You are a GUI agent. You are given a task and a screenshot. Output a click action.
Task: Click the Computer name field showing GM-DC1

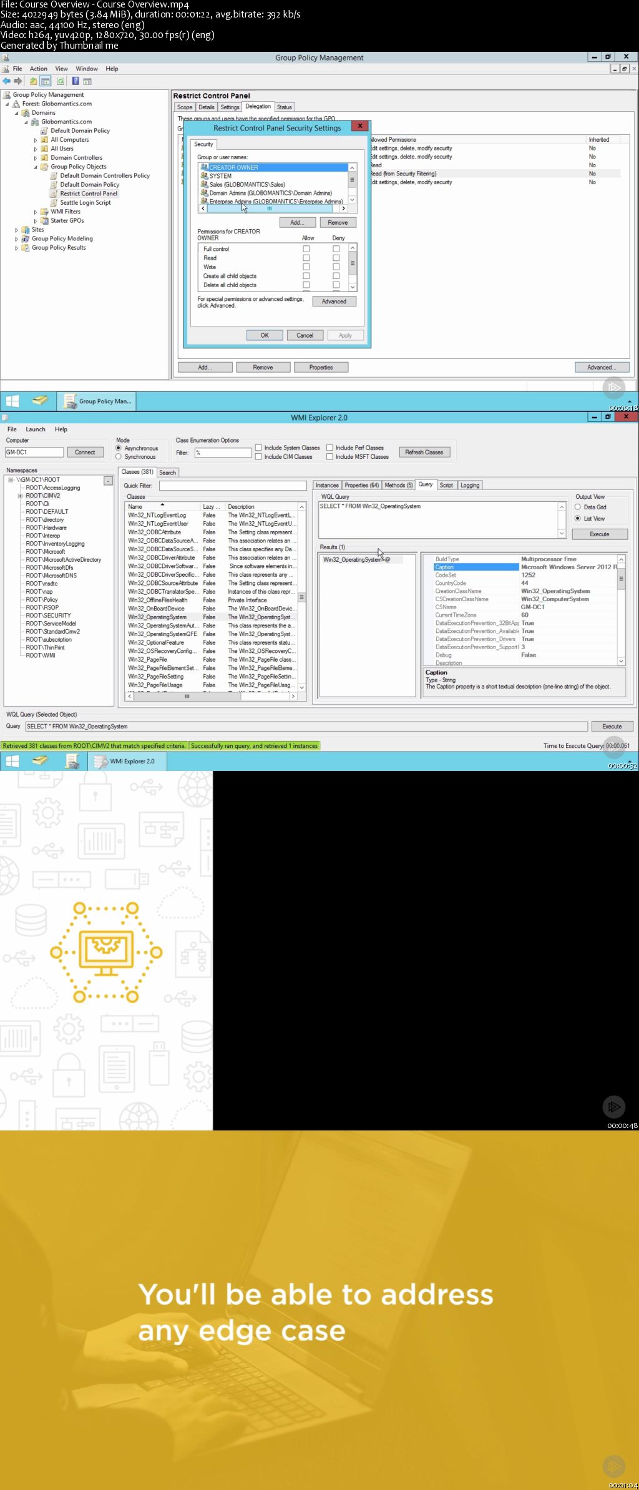point(34,452)
